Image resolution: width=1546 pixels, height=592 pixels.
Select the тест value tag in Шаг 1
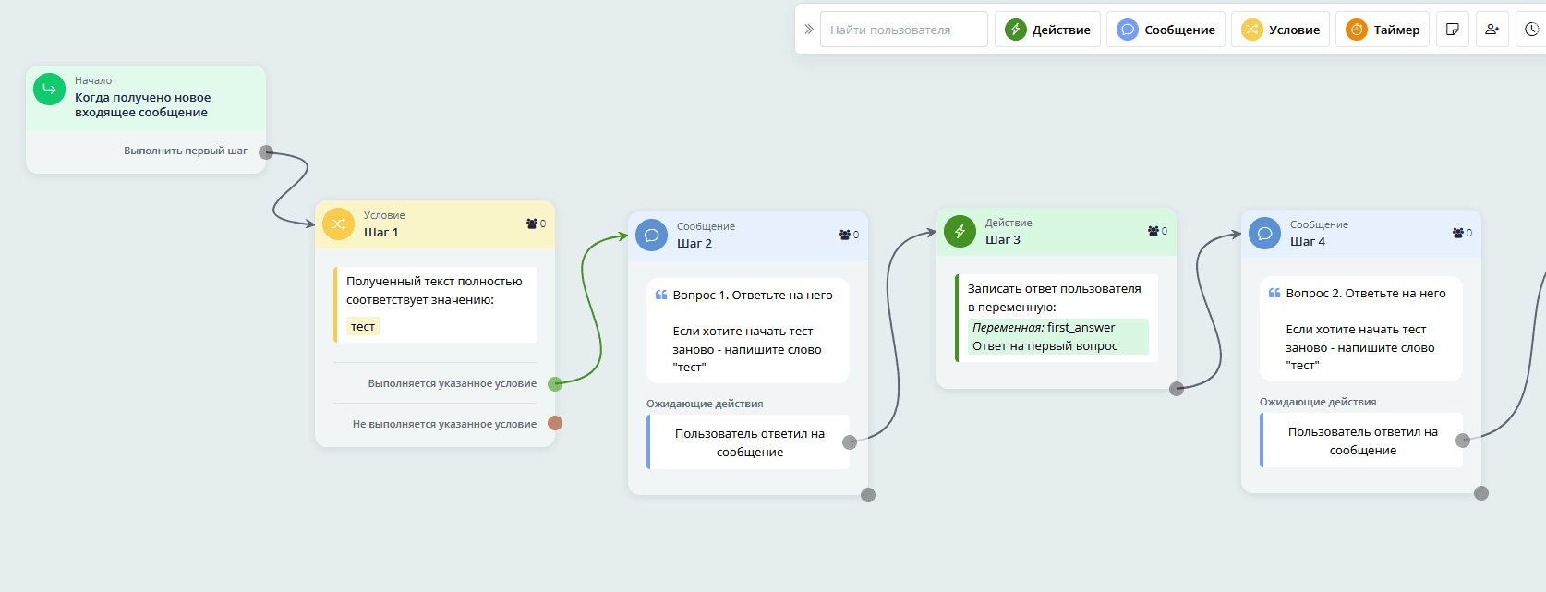(x=363, y=327)
